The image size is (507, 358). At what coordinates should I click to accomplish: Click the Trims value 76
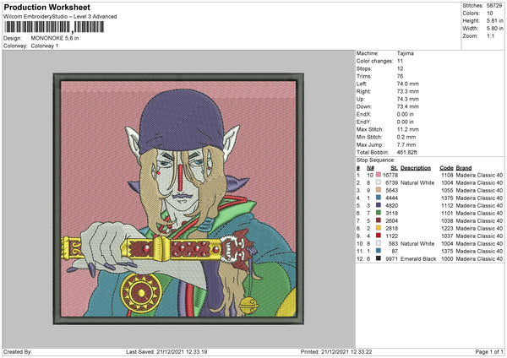click(x=400, y=76)
